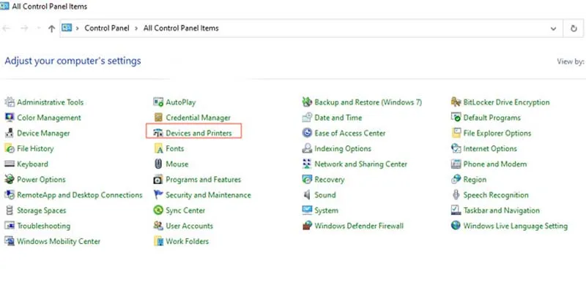Click the BitLocker Drive Encryption icon
Viewport: 586px width, 290px height.
pos(456,102)
